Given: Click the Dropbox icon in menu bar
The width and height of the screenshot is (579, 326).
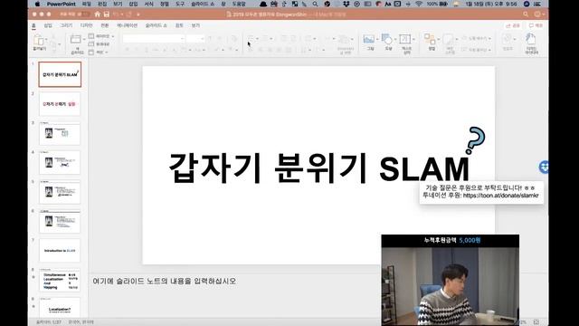Looking at the screenshot, I should pos(346,4).
